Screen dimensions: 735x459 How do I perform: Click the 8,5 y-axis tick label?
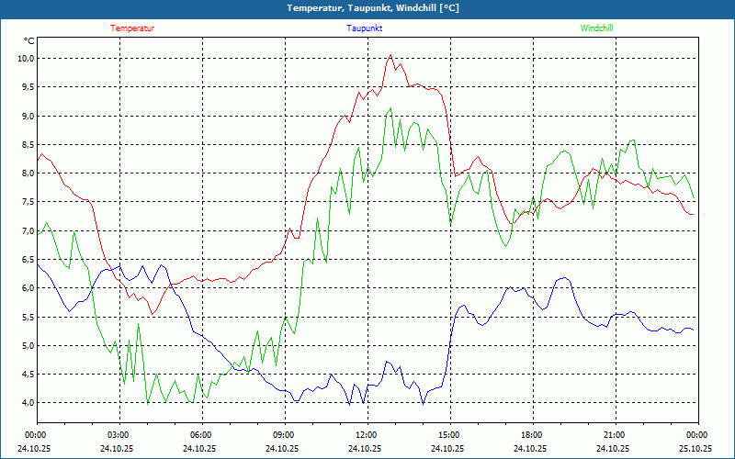[26, 145]
